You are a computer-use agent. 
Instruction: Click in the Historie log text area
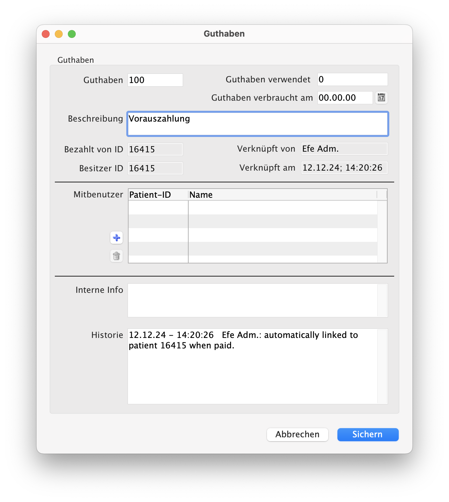252,373
